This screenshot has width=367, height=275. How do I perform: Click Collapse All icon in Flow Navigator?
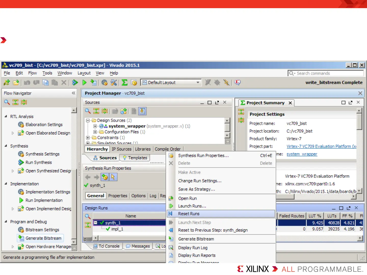(x=16, y=102)
